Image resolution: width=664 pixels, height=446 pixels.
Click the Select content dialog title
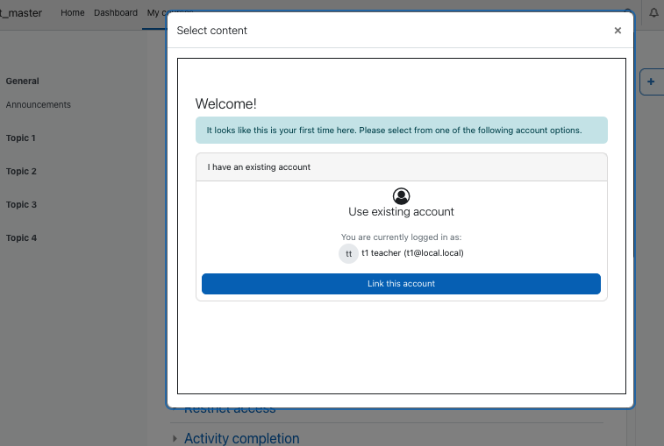point(211,31)
